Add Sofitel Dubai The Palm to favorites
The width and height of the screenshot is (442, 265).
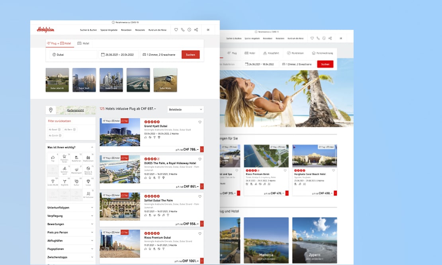pos(200,196)
